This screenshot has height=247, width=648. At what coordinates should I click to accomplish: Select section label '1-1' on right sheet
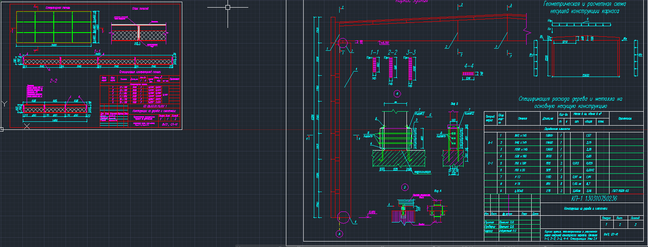(x=375, y=52)
